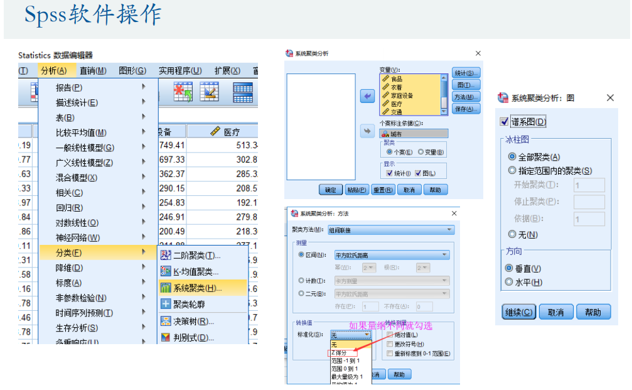Toggle the 图(L) display checkbox
Screen dimensions: 632x390
click(418, 173)
